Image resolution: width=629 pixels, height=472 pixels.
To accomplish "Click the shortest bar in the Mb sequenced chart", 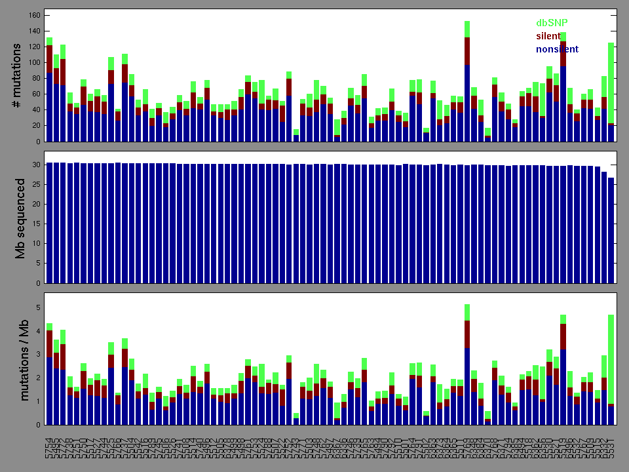I will tap(611, 229).
